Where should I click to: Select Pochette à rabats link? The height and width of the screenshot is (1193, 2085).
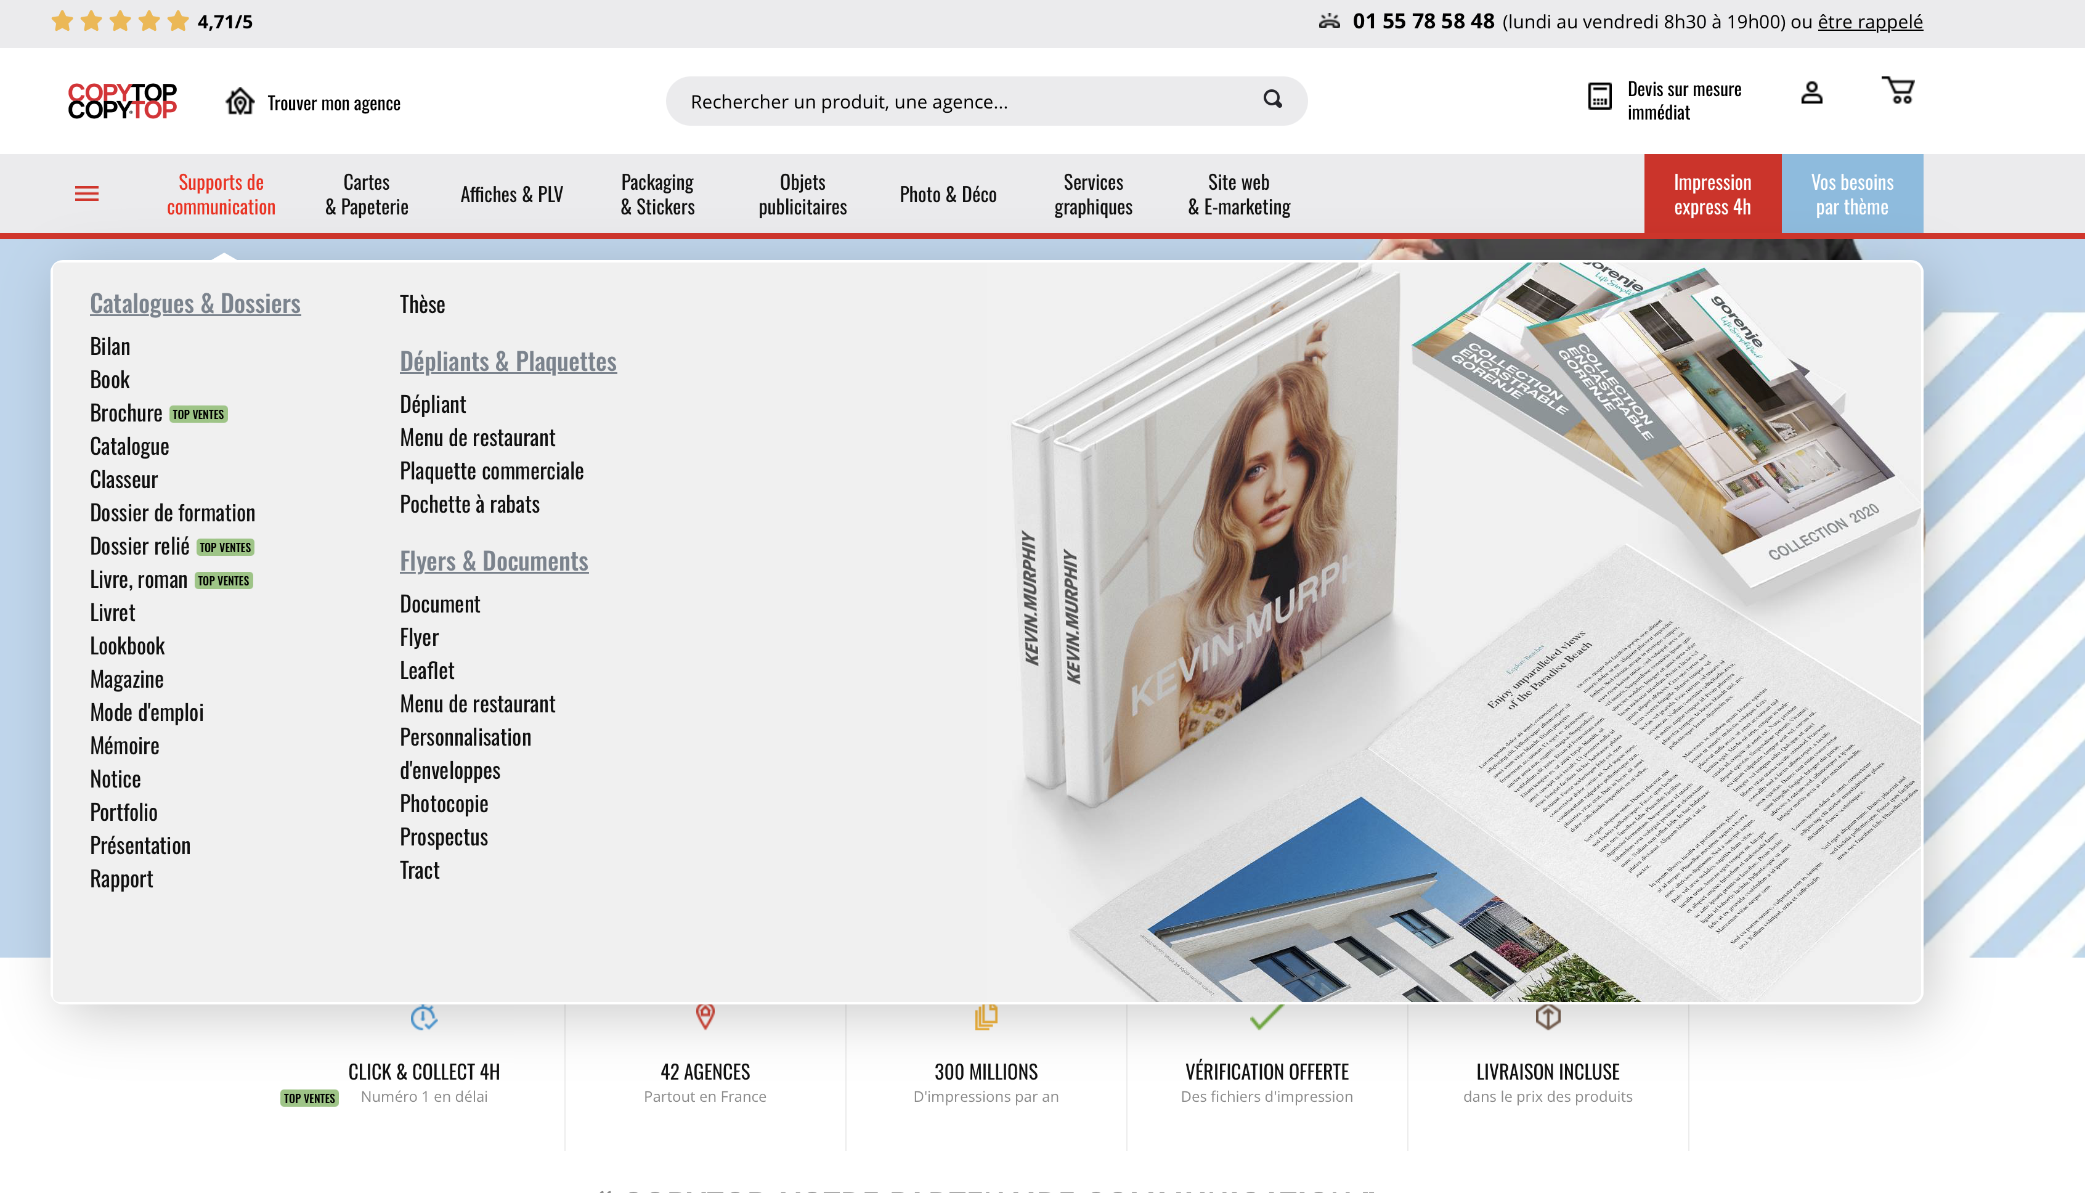pyautogui.click(x=469, y=505)
